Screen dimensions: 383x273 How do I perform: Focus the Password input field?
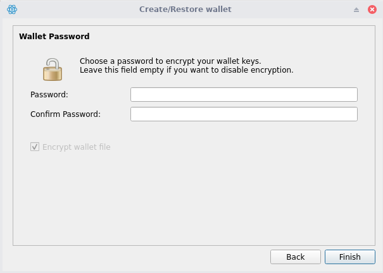[x=244, y=95]
